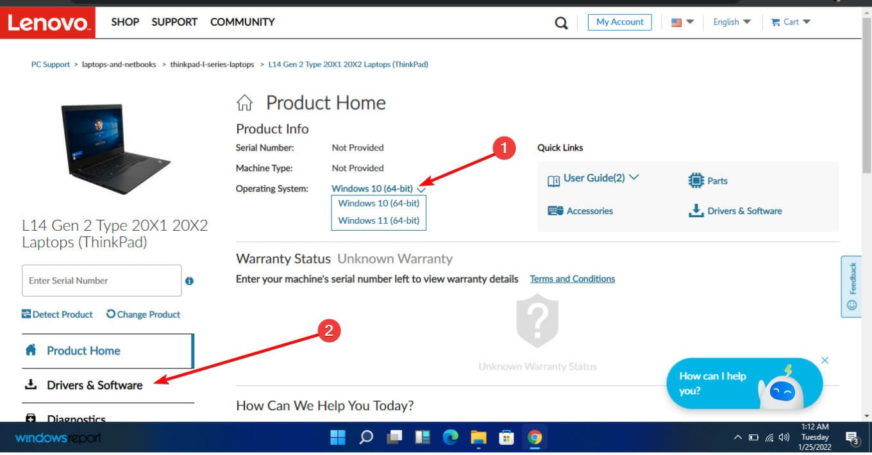Viewport: 872px width, 455px height.
Task: Select Windows 11 (64-bit) from the list
Action: (378, 220)
